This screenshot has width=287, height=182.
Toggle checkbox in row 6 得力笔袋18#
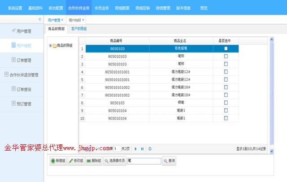(x=226, y=87)
